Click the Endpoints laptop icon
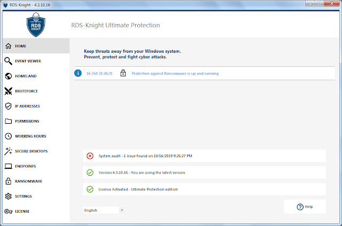 (x=9, y=166)
